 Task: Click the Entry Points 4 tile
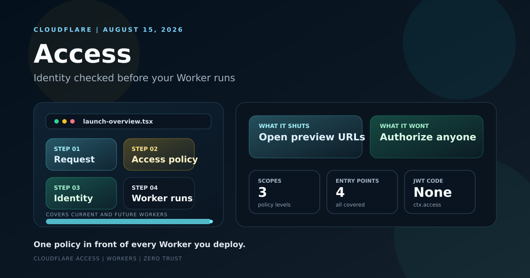tap(362, 192)
